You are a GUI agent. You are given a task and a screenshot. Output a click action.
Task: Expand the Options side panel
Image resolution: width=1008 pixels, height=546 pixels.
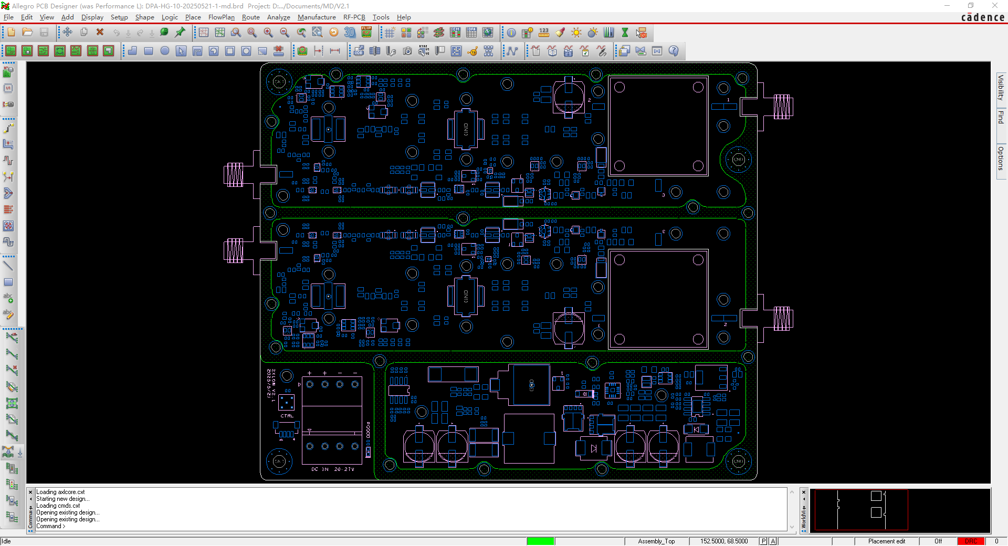(x=1001, y=159)
